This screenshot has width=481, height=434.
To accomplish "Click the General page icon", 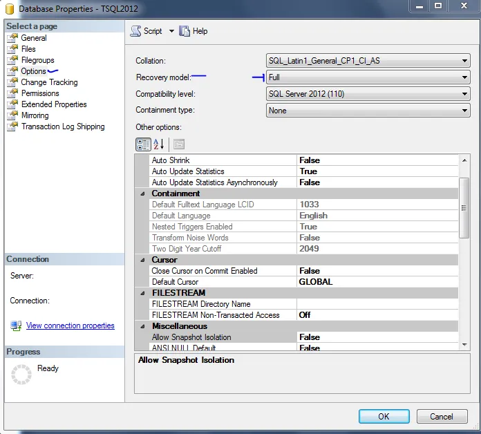I will (x=12, y=38).
